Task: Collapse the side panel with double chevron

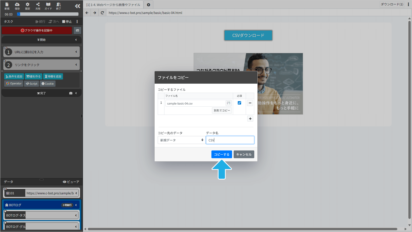Action: coord(77,6)
